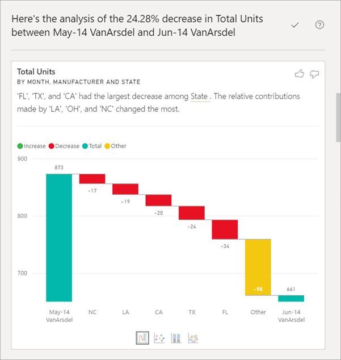Switch to the scatter chart view
The image size is (341, 360).
coord(159,338)
